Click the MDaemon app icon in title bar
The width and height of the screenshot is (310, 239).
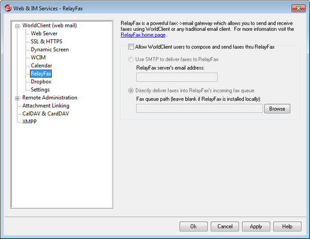8,8
